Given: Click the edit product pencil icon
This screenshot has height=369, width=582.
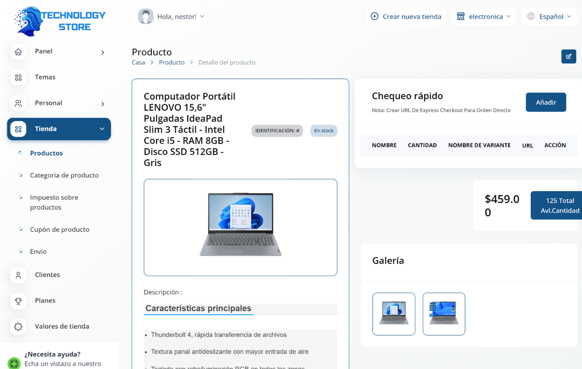Looking at the screenshot, I should 569,57.
